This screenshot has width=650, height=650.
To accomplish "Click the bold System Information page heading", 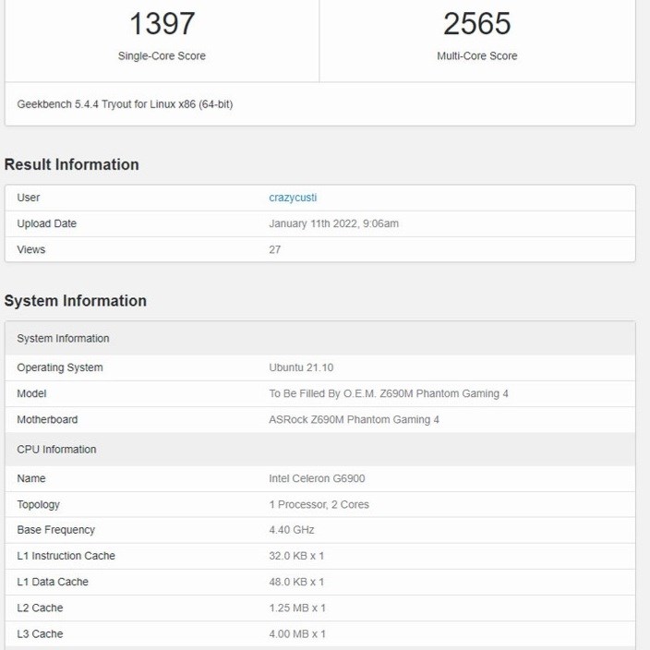I will click(76, 301).
